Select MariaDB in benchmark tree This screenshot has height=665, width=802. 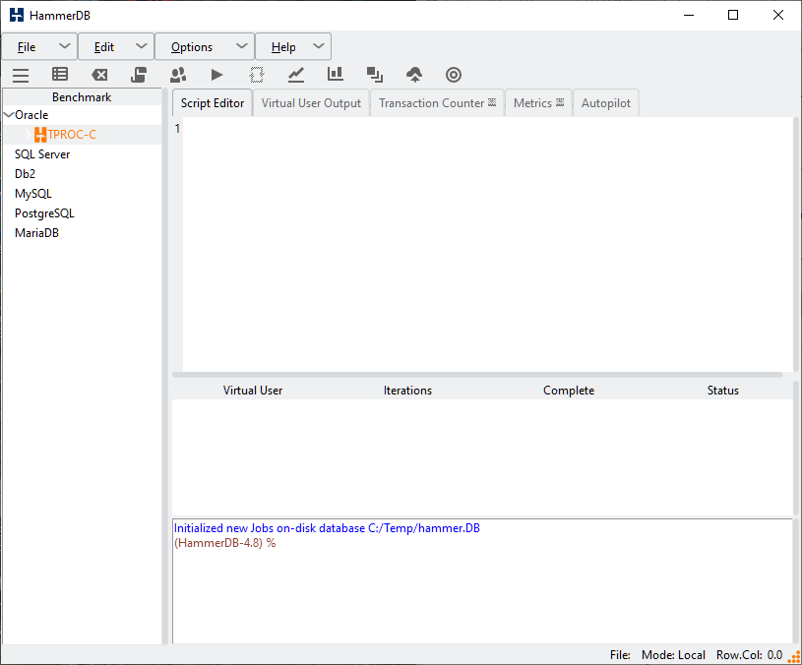click(x=36, y=233)
